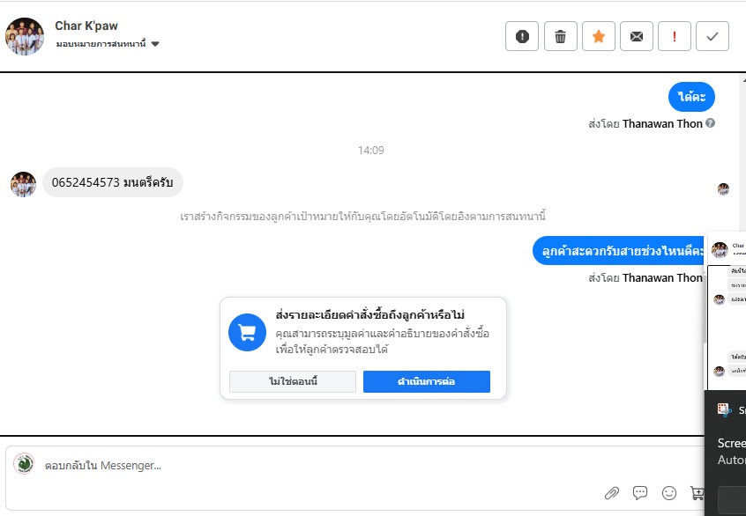
Task: Open saved replies speech bubble icon
Action: [x=640, y=493]
